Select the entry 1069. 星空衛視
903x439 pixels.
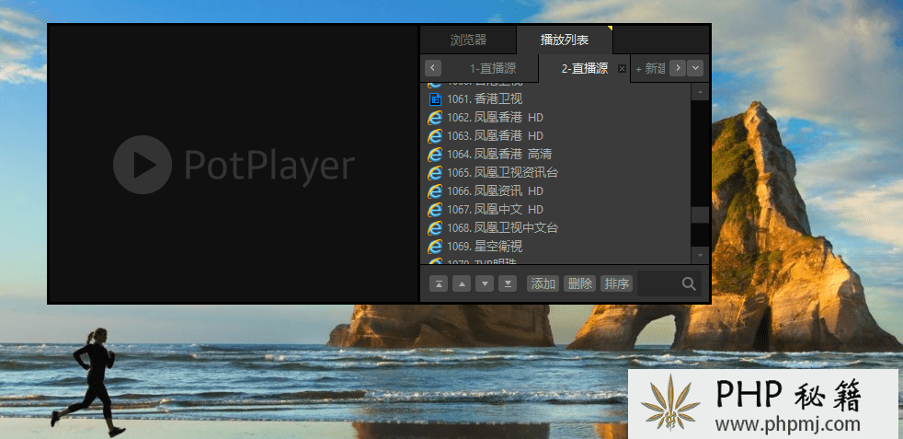point(555,247)
